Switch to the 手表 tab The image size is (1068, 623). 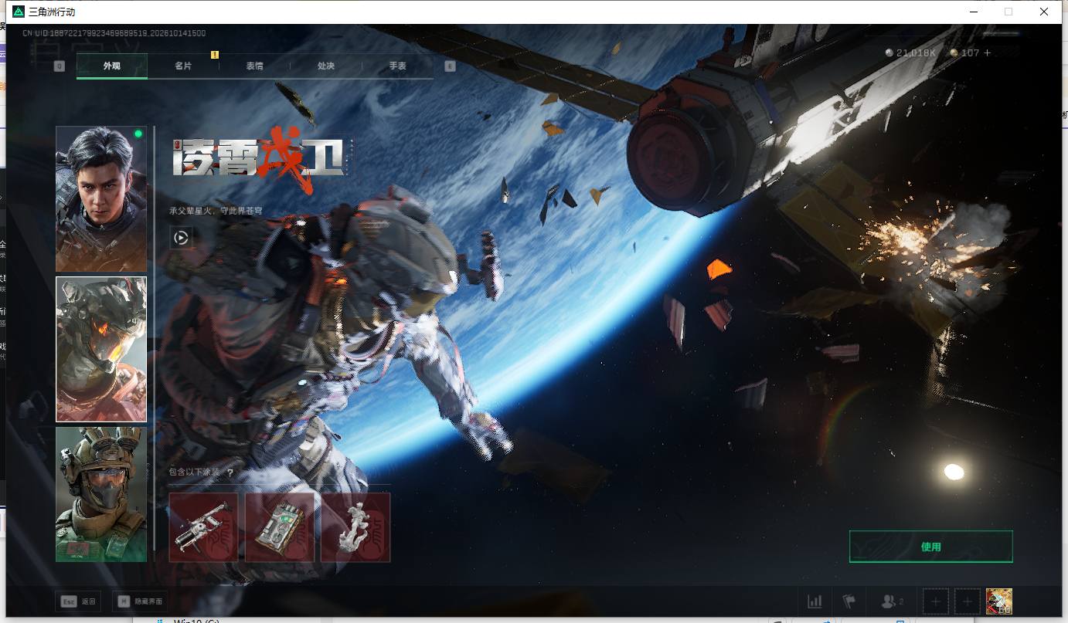[397, 66]
